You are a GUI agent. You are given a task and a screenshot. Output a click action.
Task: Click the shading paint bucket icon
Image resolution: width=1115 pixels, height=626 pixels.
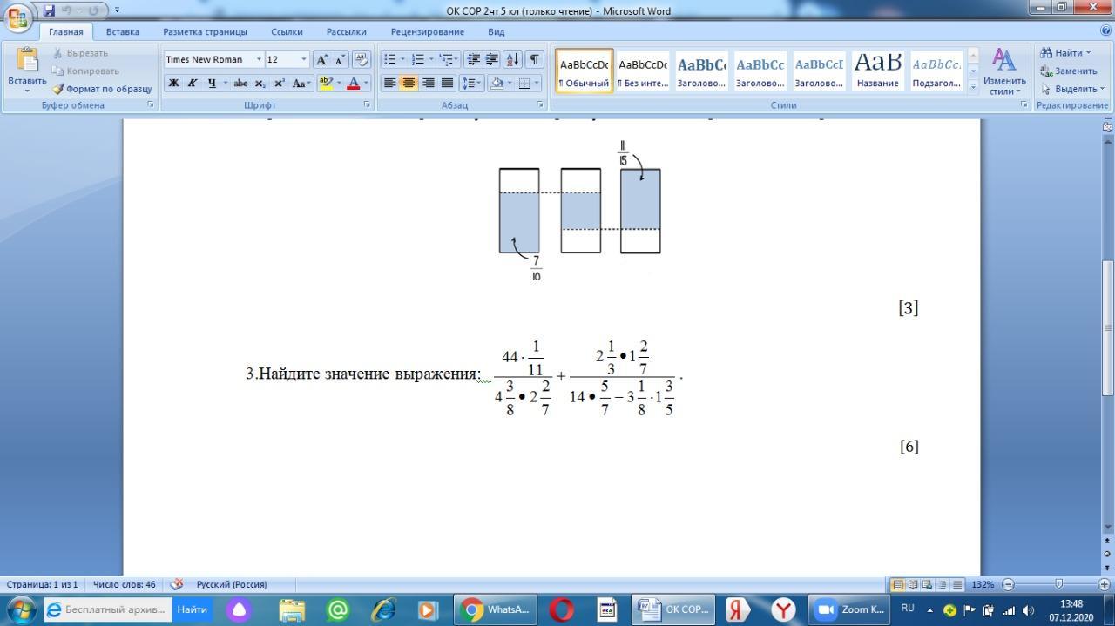[497, 84]
